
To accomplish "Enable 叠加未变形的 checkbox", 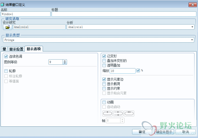I will point(104,61).
